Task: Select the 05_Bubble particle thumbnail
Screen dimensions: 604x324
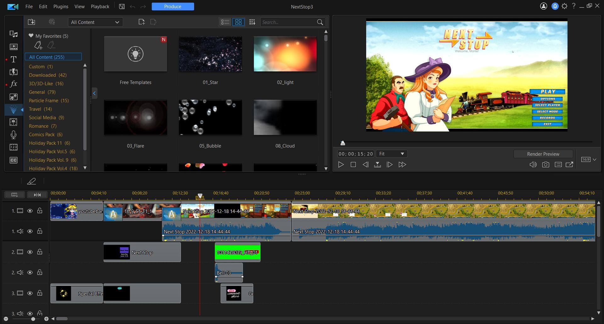Action: (x=210, y=118)
